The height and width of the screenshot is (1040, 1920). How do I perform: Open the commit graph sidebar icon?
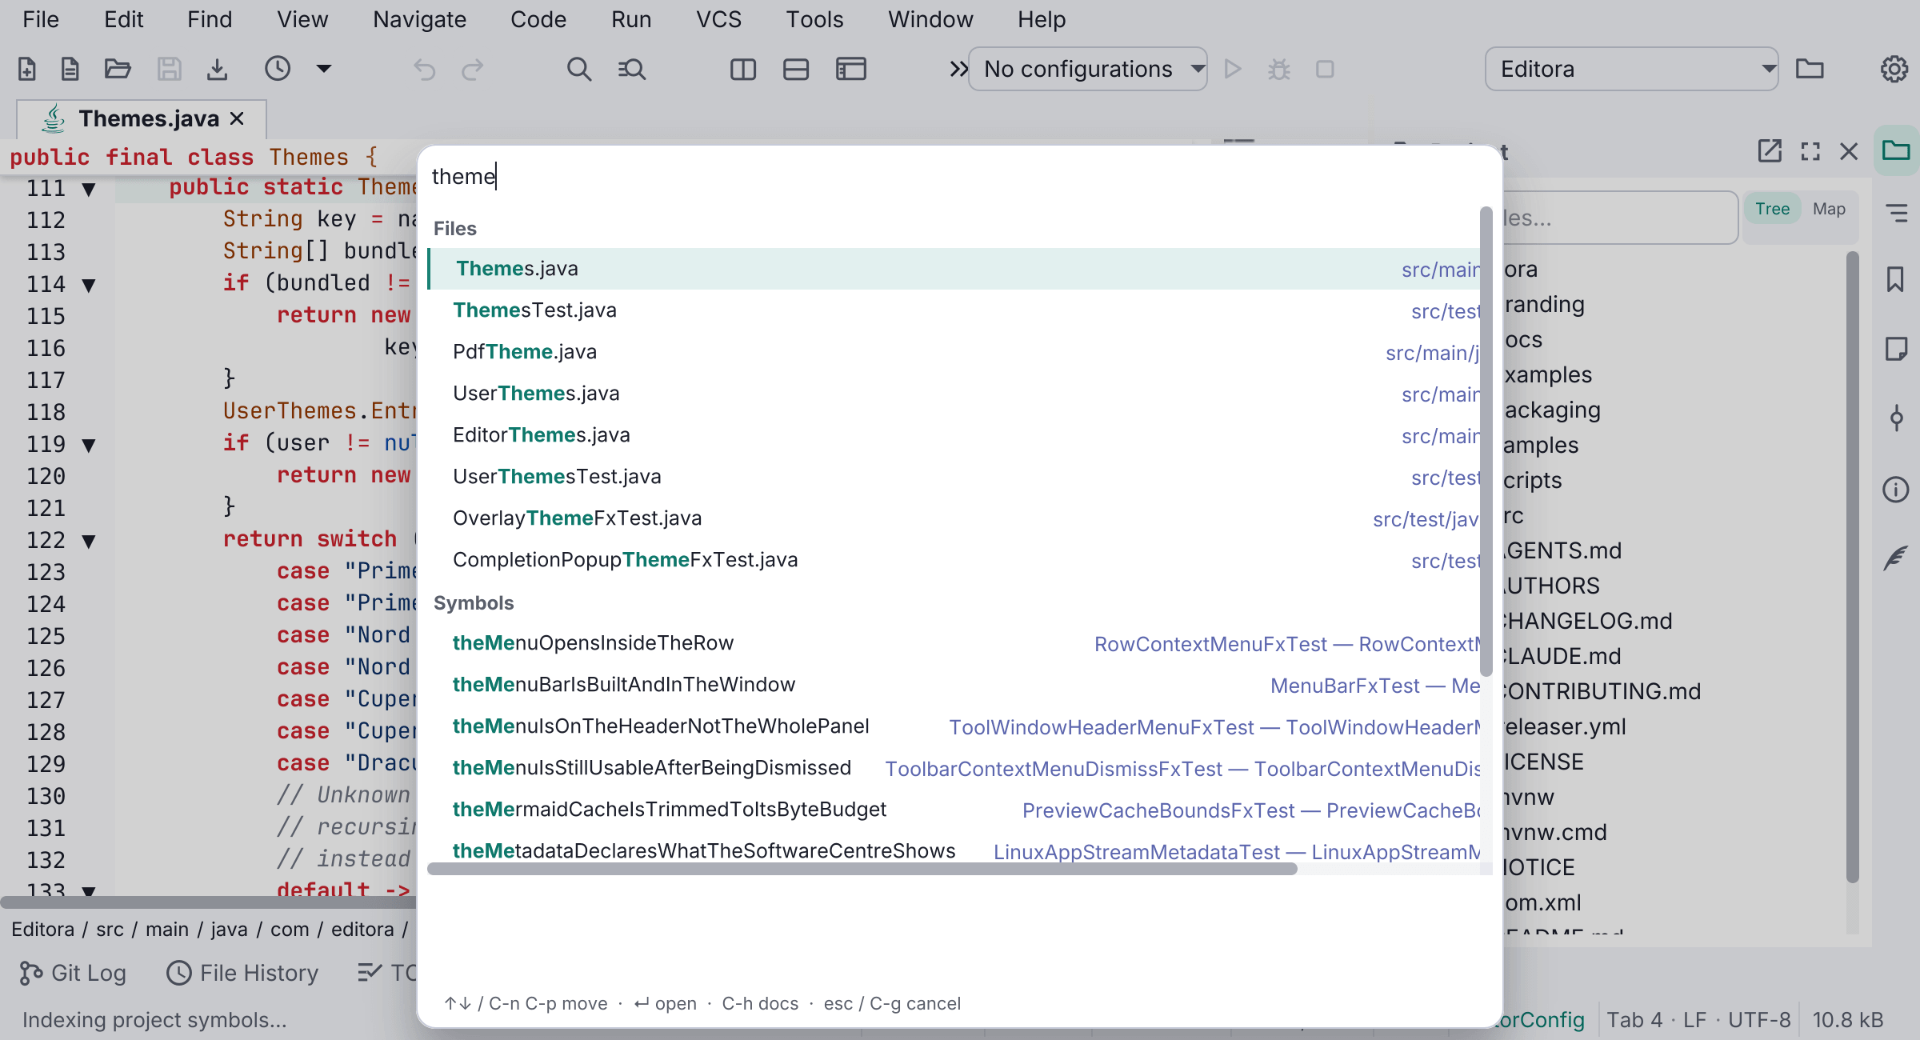1896,418
